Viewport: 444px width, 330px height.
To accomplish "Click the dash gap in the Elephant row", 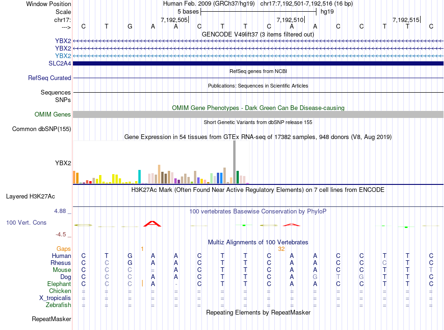I will click(x=176, y=284).
